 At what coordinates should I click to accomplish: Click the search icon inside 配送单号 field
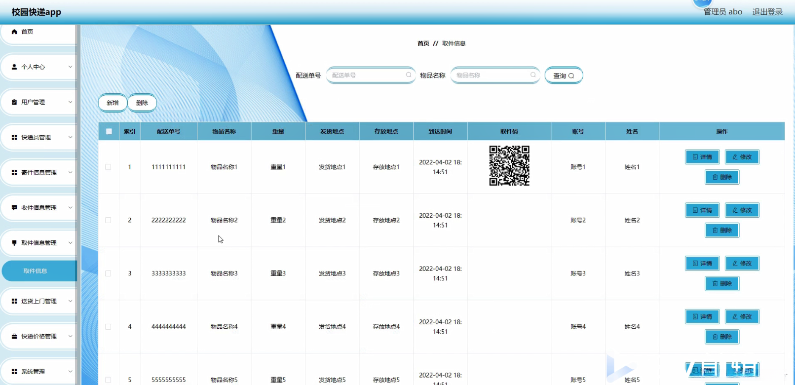pyautogui.click(x=409, y=75)
